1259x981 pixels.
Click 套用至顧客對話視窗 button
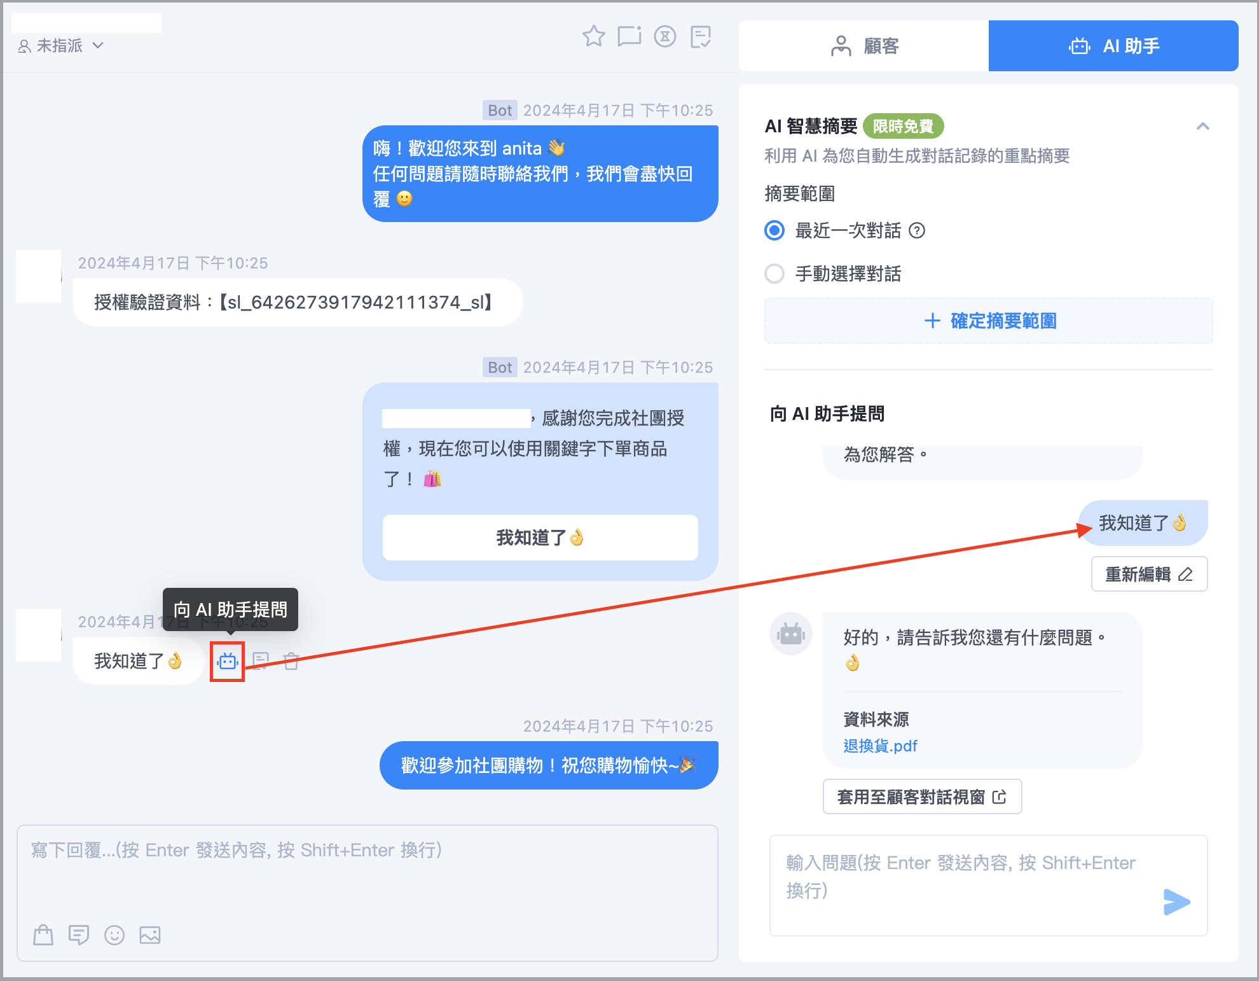point(922,797)
